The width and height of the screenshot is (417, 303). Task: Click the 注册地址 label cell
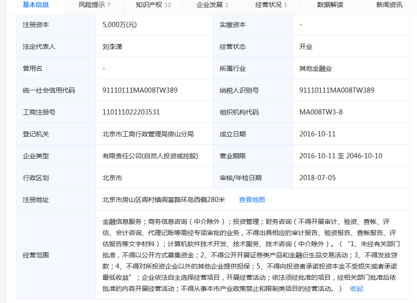point(56,199)
